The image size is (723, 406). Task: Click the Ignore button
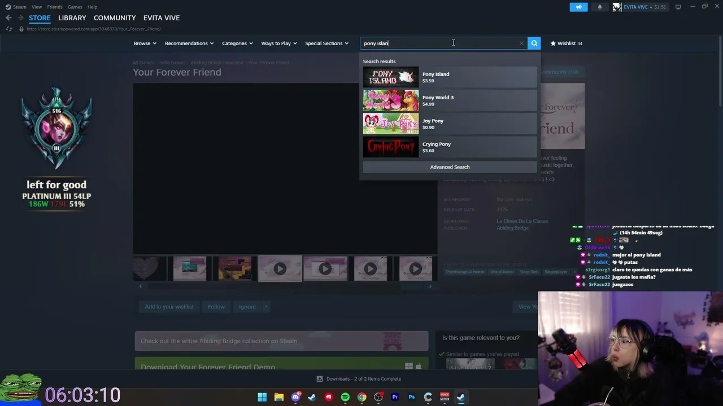247,307
